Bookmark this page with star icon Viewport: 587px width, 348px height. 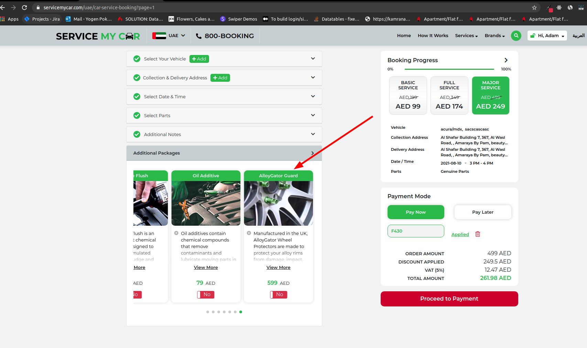pos(534,8)
